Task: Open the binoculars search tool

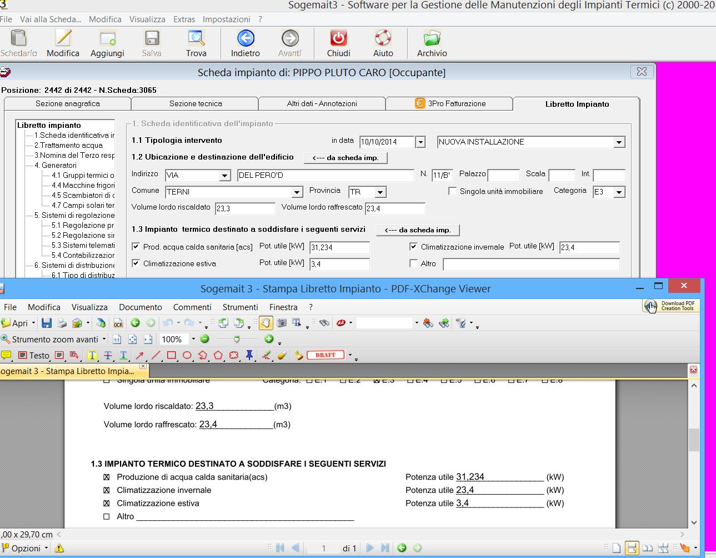Action: pyautogui.click(x=324, y=323)
